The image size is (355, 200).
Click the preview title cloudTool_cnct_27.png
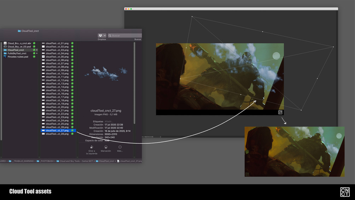(x=106, y=111)
